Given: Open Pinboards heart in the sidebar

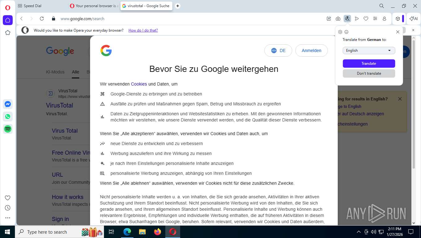Looking at the screenshot, I should tap(8, 198).
